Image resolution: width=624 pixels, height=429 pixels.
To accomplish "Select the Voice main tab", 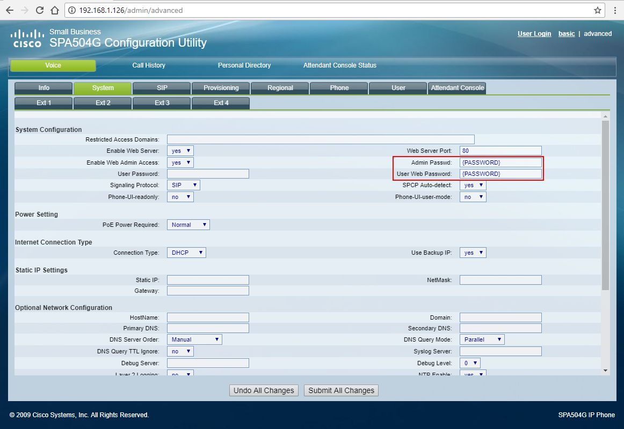I will 53,65.
